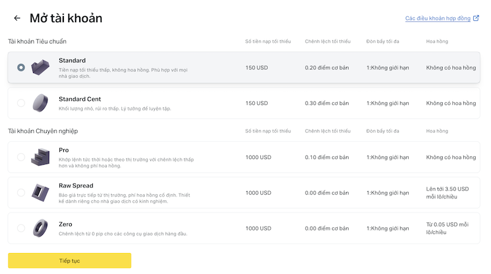The height and width of the screenshot is (274, 491).
Task: Click the Zero account title
Action: (x=66, y=224)
